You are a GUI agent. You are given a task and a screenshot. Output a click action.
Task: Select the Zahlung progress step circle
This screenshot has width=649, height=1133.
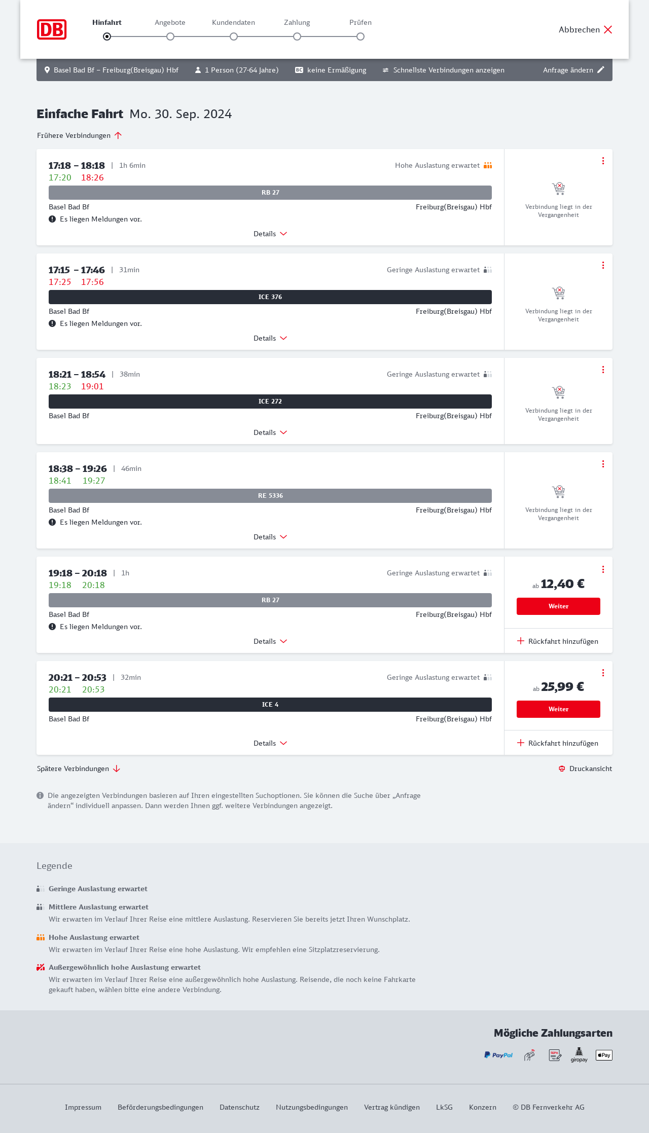[297, 36]
